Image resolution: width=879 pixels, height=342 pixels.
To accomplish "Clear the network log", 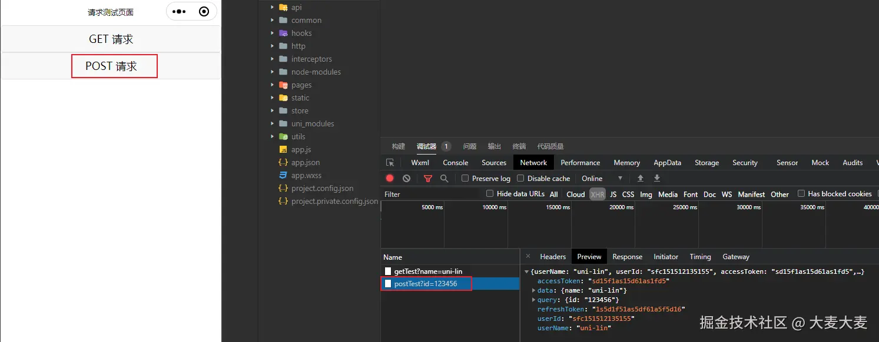I will point(406,178).
